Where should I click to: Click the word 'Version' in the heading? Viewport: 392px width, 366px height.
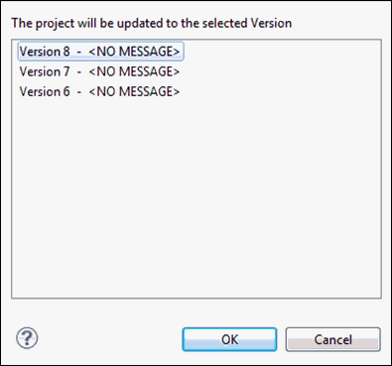click(271, 23)
